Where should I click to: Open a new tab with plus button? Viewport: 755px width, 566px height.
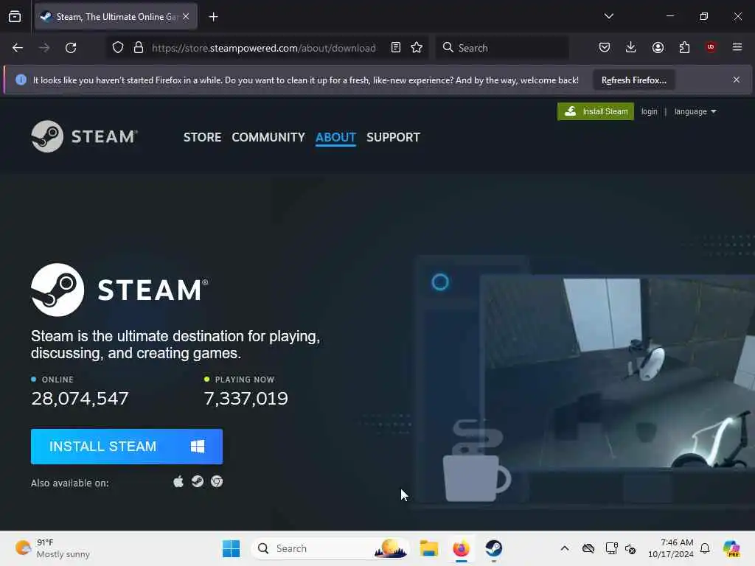pyautogui.click(x=213, y=17)
